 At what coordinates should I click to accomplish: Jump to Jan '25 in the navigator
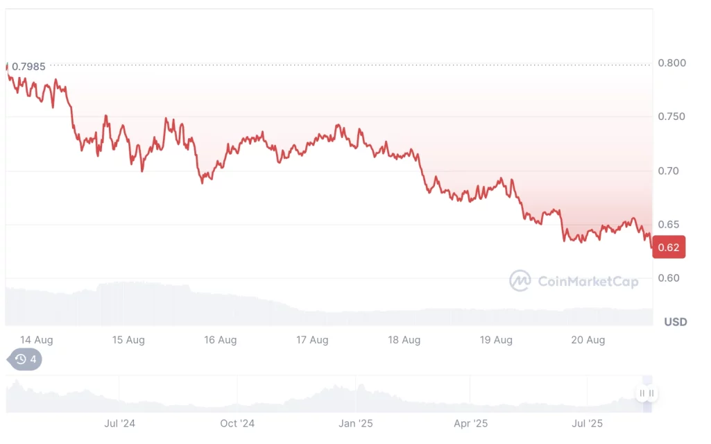357,422
